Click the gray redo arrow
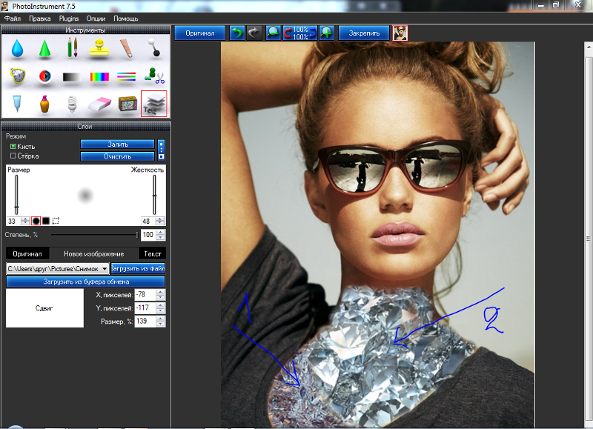Viewport: 593px width, 429px height. tap(254, 33)
